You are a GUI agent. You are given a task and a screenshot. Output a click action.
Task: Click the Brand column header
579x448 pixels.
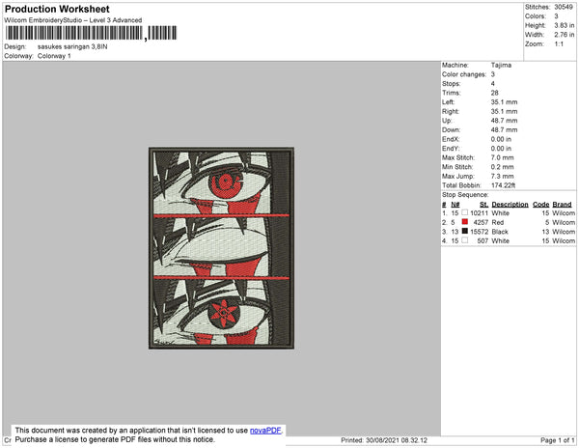[562, 205]
